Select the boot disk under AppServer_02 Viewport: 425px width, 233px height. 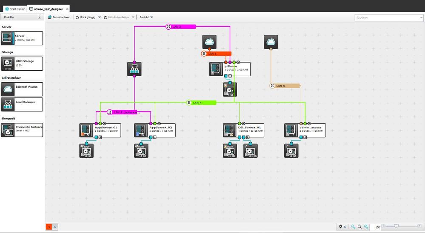click(x=141, y=150)
